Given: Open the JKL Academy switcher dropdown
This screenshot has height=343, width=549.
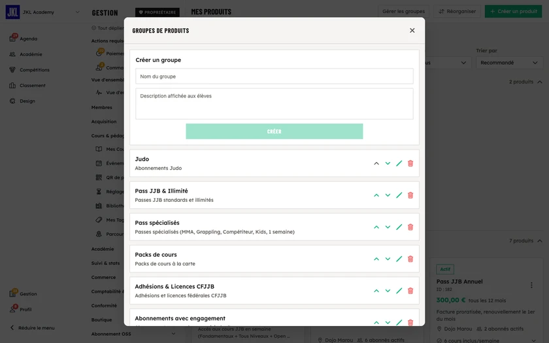Looking at the screenshot, I should [77, 12].
